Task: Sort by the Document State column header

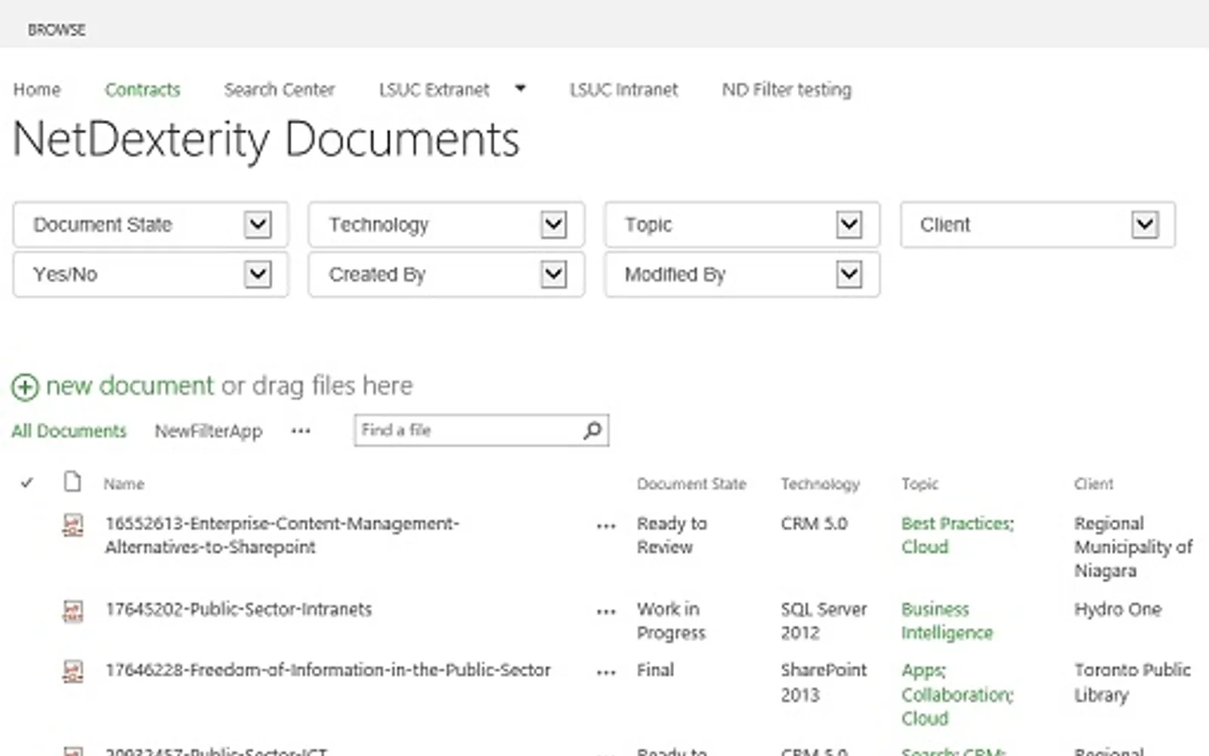Action: tap(691, 484)
